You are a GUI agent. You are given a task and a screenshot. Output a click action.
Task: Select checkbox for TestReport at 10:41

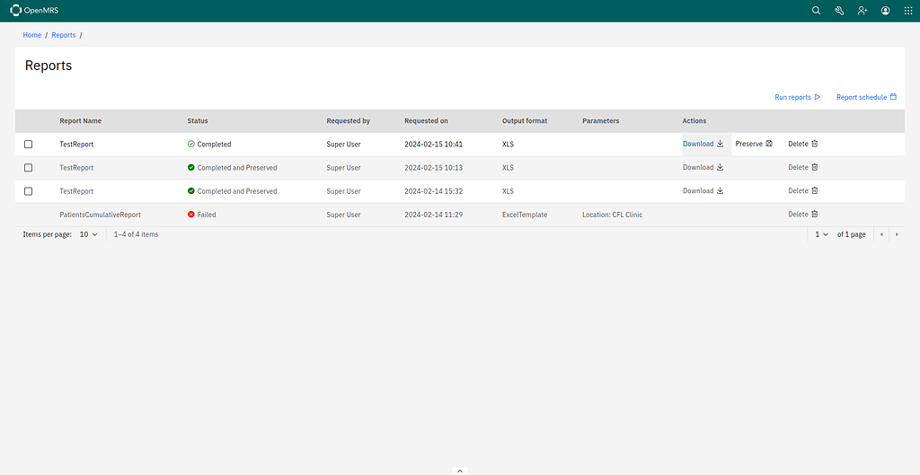[x=28, y=145]
